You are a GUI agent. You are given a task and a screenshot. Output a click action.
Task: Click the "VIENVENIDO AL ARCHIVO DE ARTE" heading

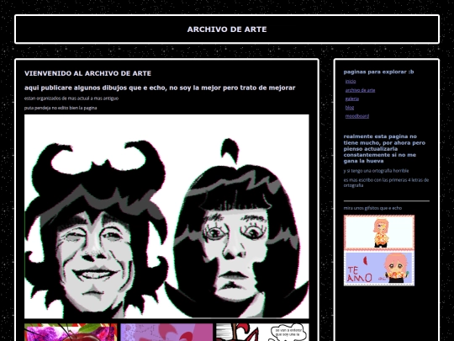tap(87, 73)
